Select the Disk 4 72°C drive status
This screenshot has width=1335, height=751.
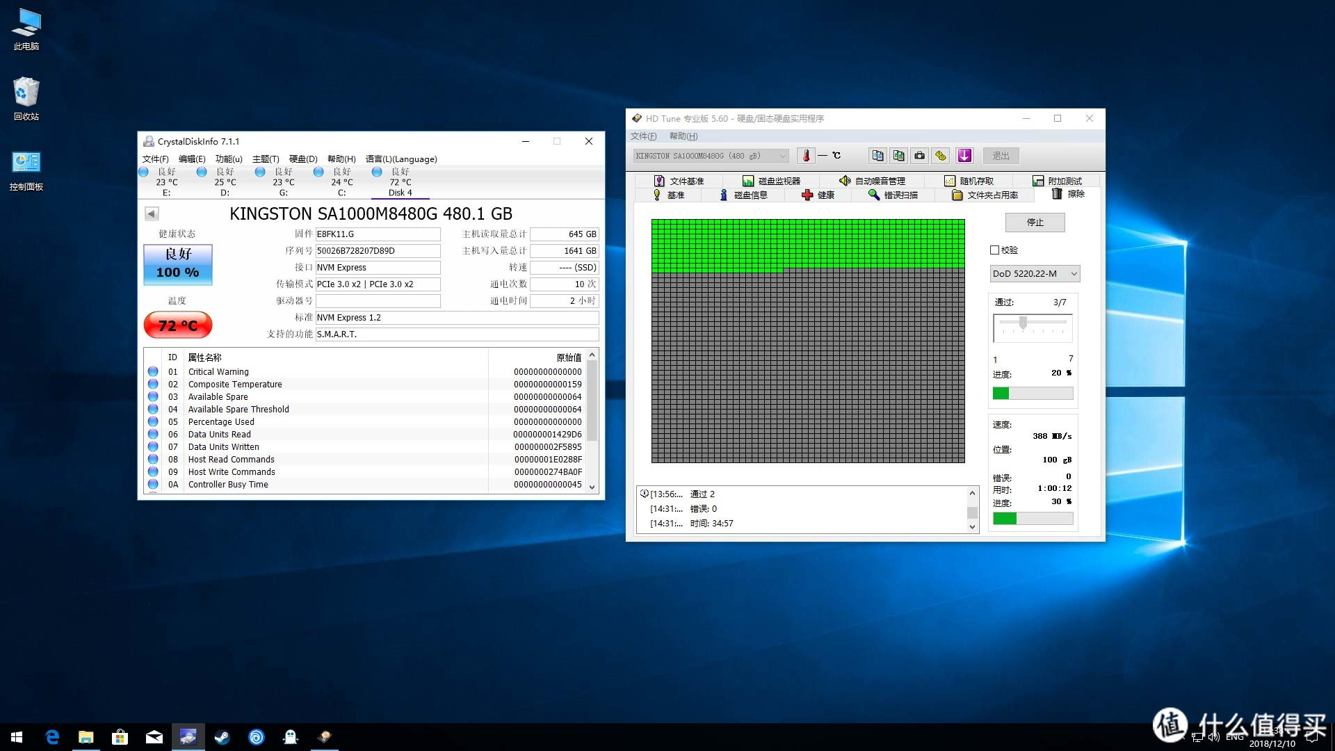[400, 182]
